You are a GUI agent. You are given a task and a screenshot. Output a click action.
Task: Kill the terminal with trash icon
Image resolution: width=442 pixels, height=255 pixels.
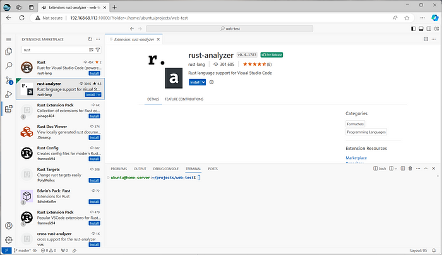click(x=410, y=168)
